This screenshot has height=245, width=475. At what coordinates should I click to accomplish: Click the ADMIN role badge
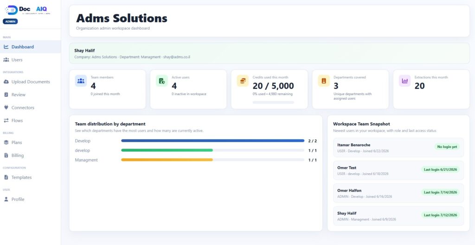(10, 21)
